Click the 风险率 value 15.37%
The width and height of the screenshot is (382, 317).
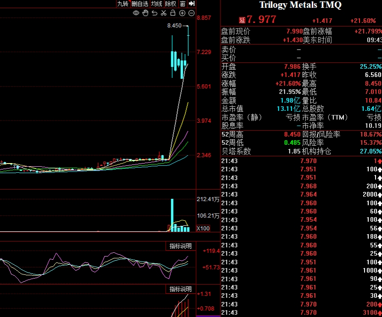(371, 143)
